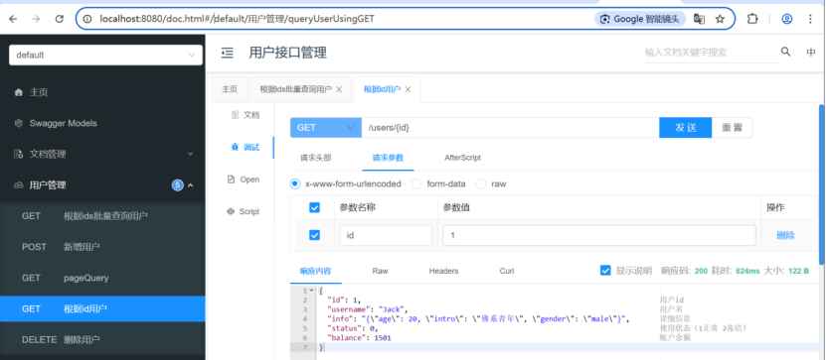Screen dimensions: 826x360
Task: Go to 主页 in sidebar
Action: coord(102,92)
